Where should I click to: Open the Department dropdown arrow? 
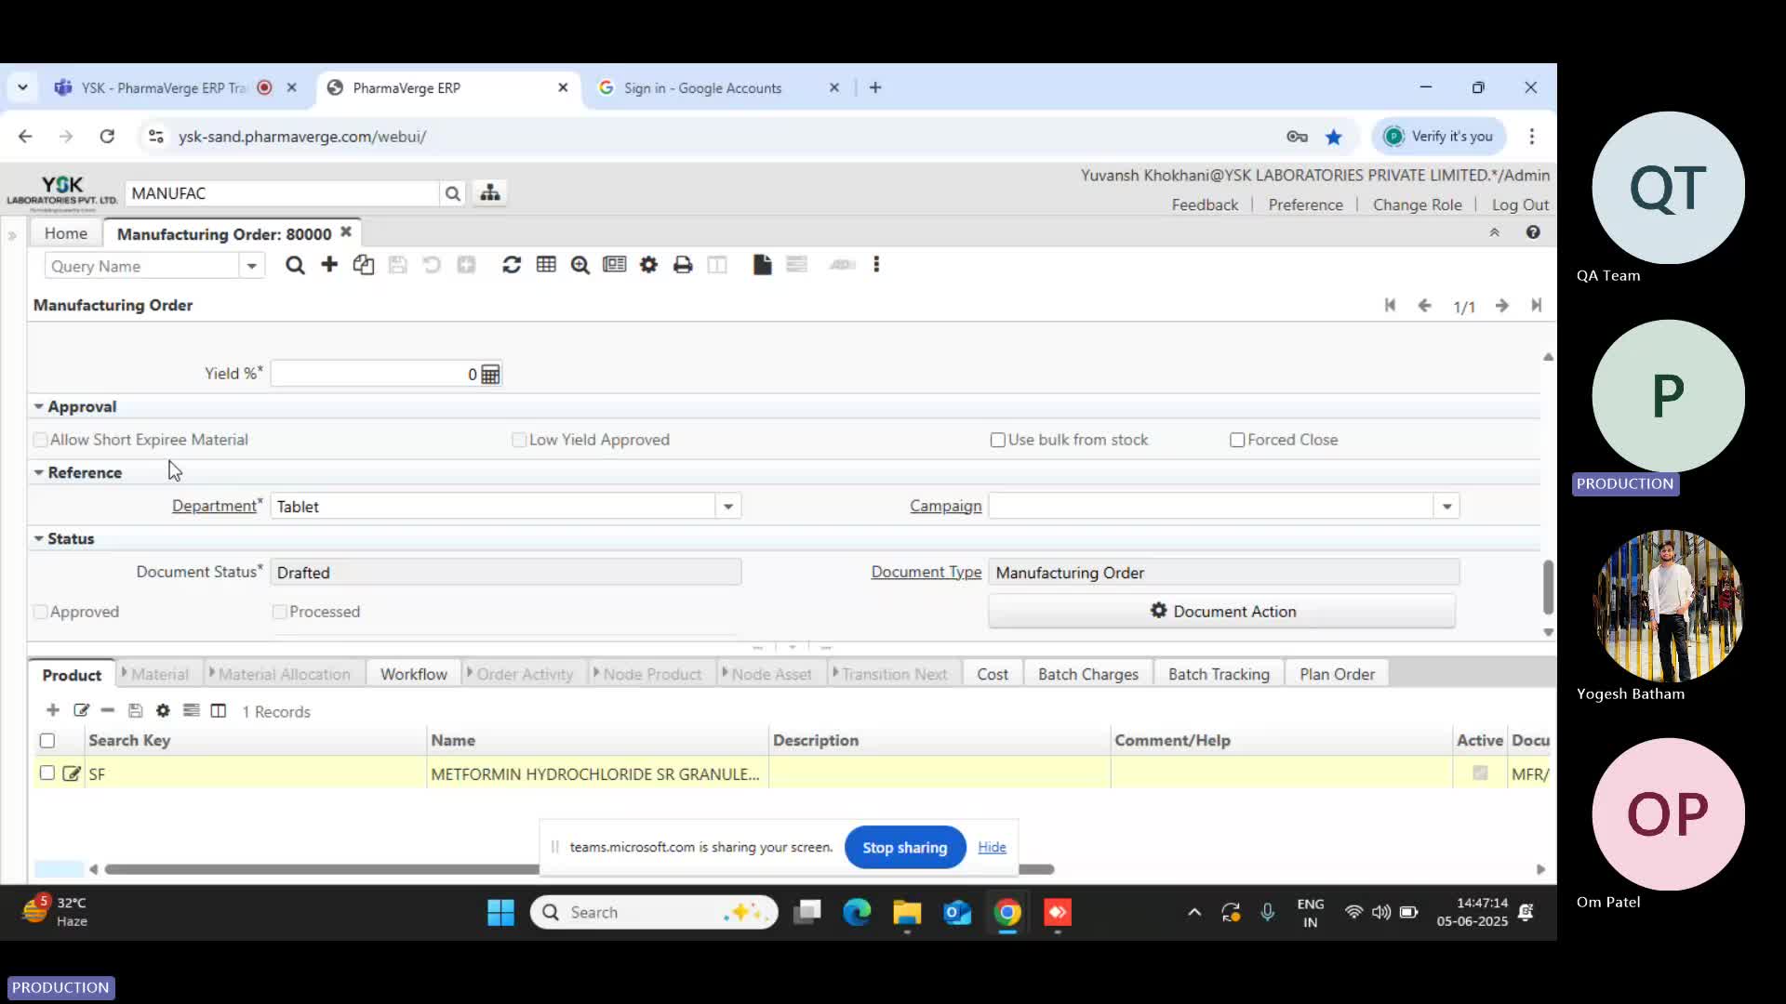click(728, 507)
